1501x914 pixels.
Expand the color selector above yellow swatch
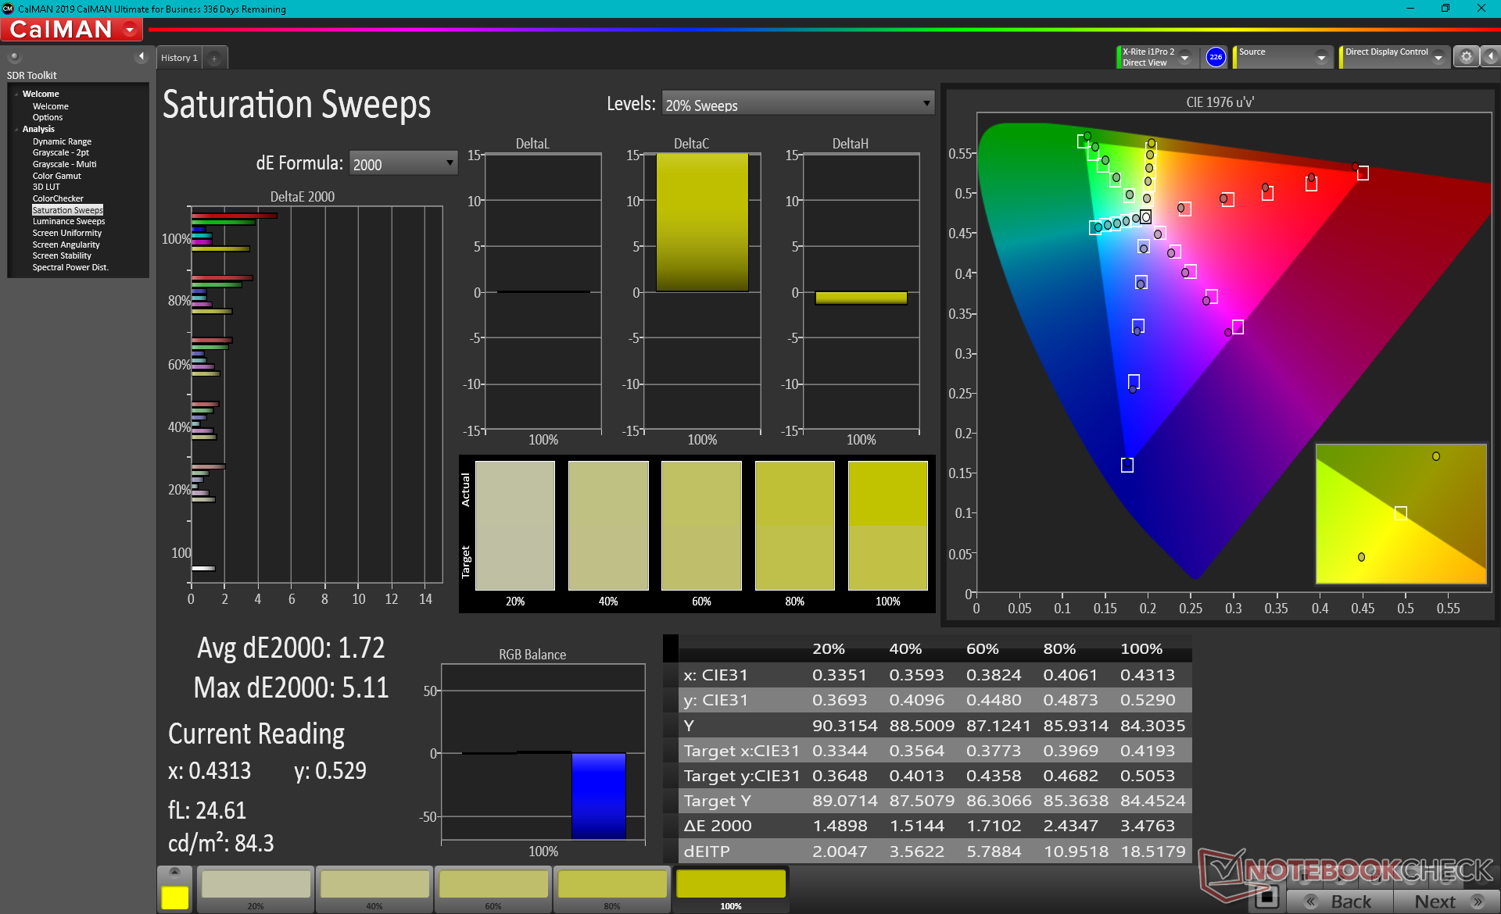coord(174,872)
